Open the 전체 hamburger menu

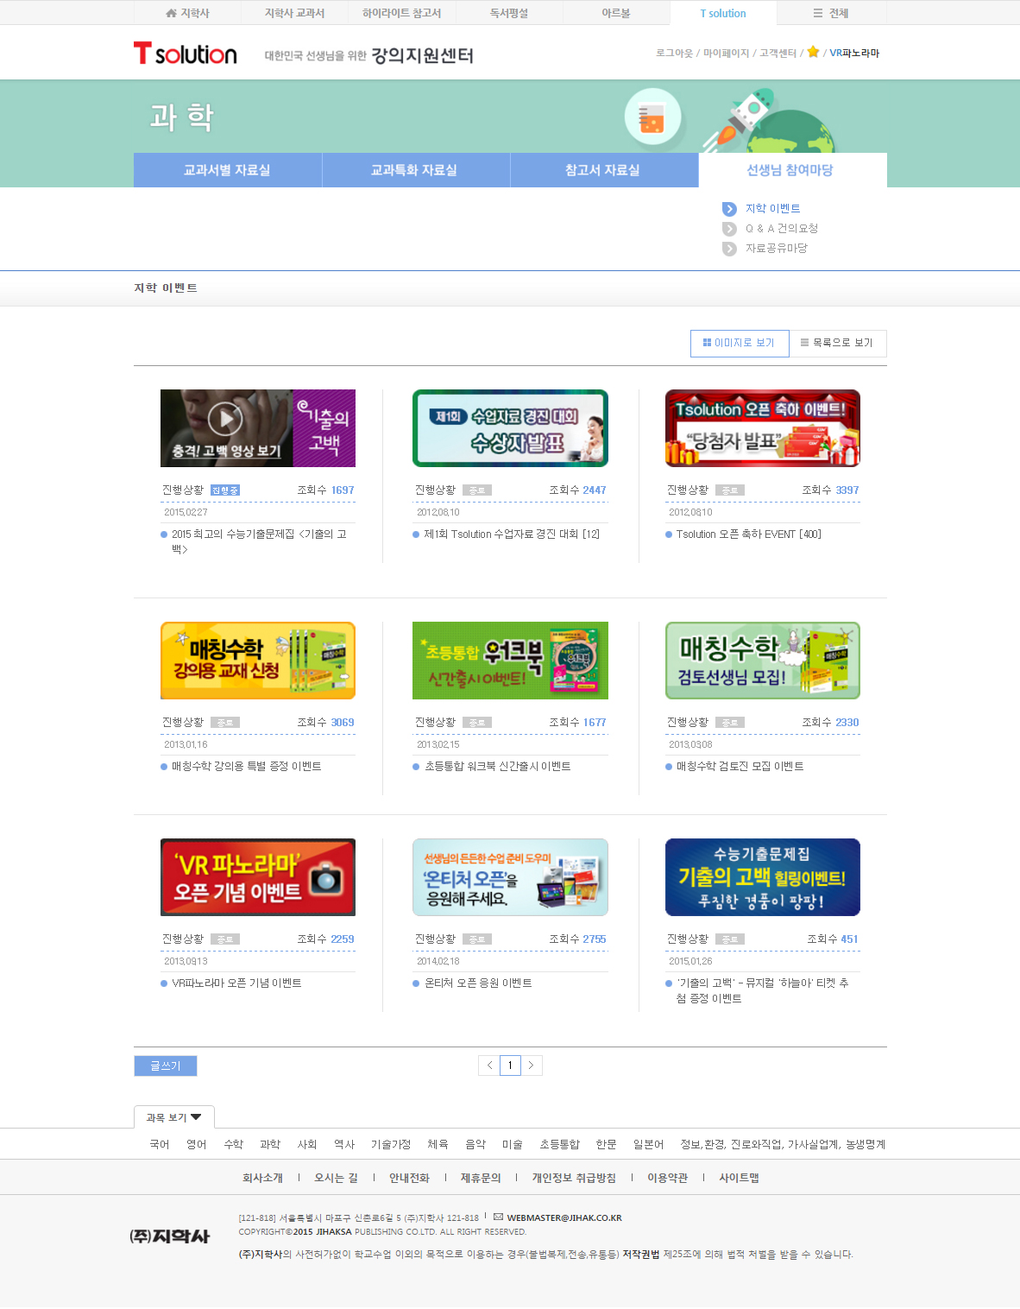click(817, 13)
